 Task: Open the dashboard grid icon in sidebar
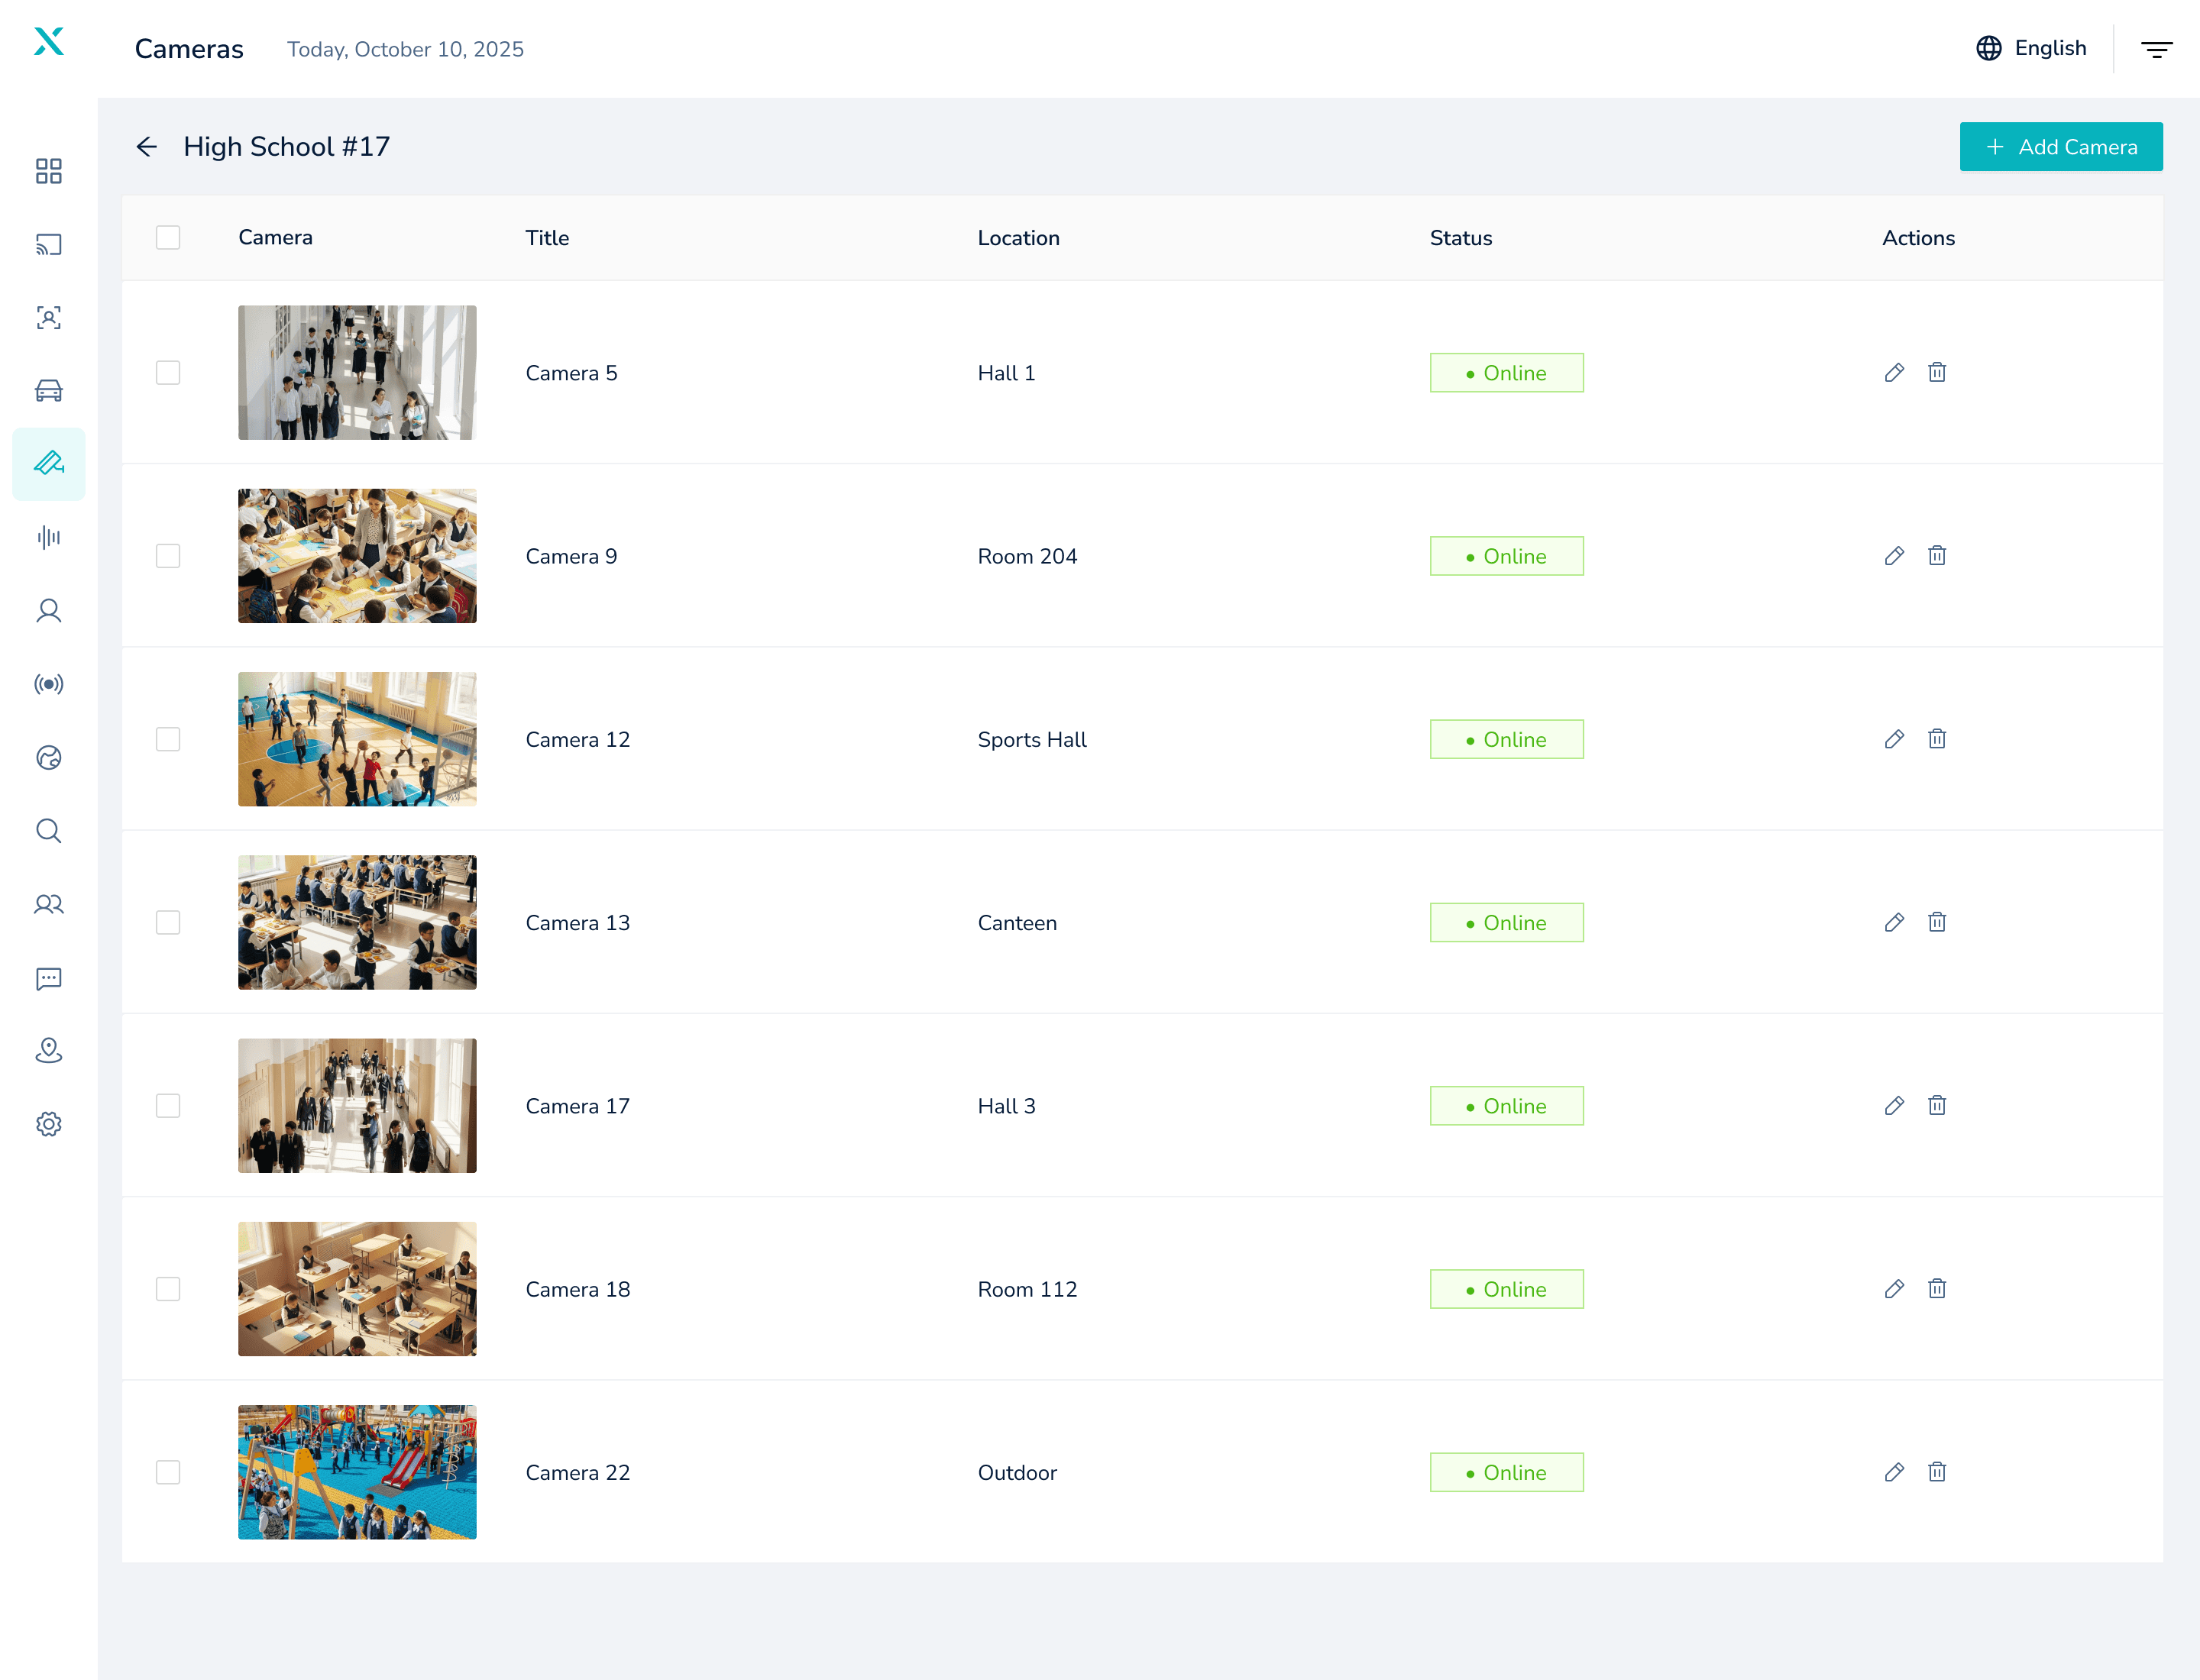[48, 171]
